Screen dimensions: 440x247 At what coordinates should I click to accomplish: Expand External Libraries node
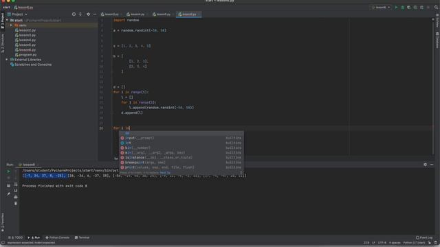click(x=7, y=60)
